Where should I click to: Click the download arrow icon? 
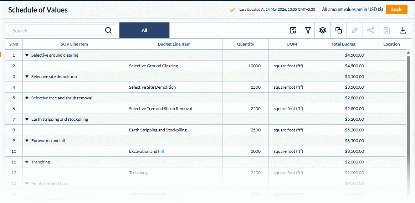[403, 30]
